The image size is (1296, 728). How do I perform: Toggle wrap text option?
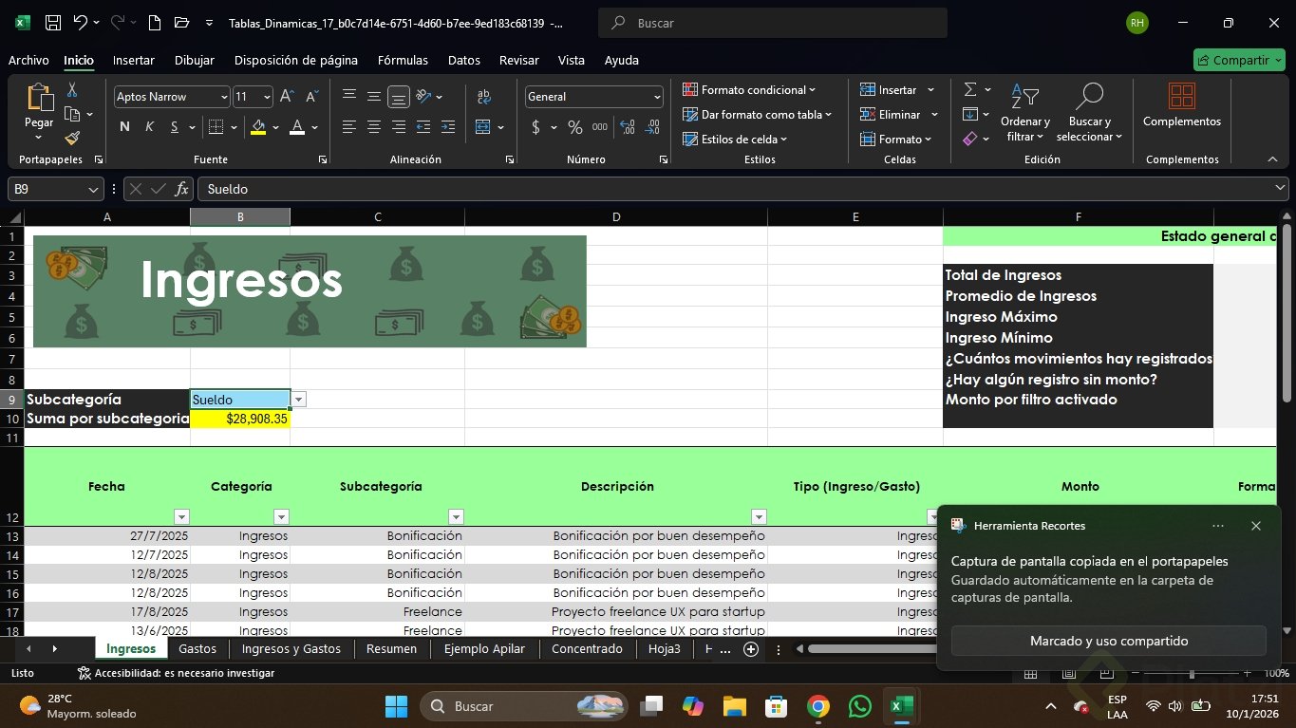tap(484, 97)
